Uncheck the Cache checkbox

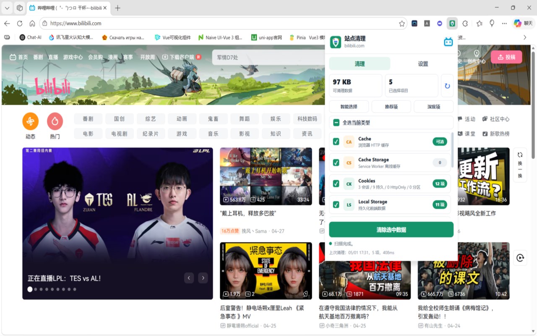336,142
